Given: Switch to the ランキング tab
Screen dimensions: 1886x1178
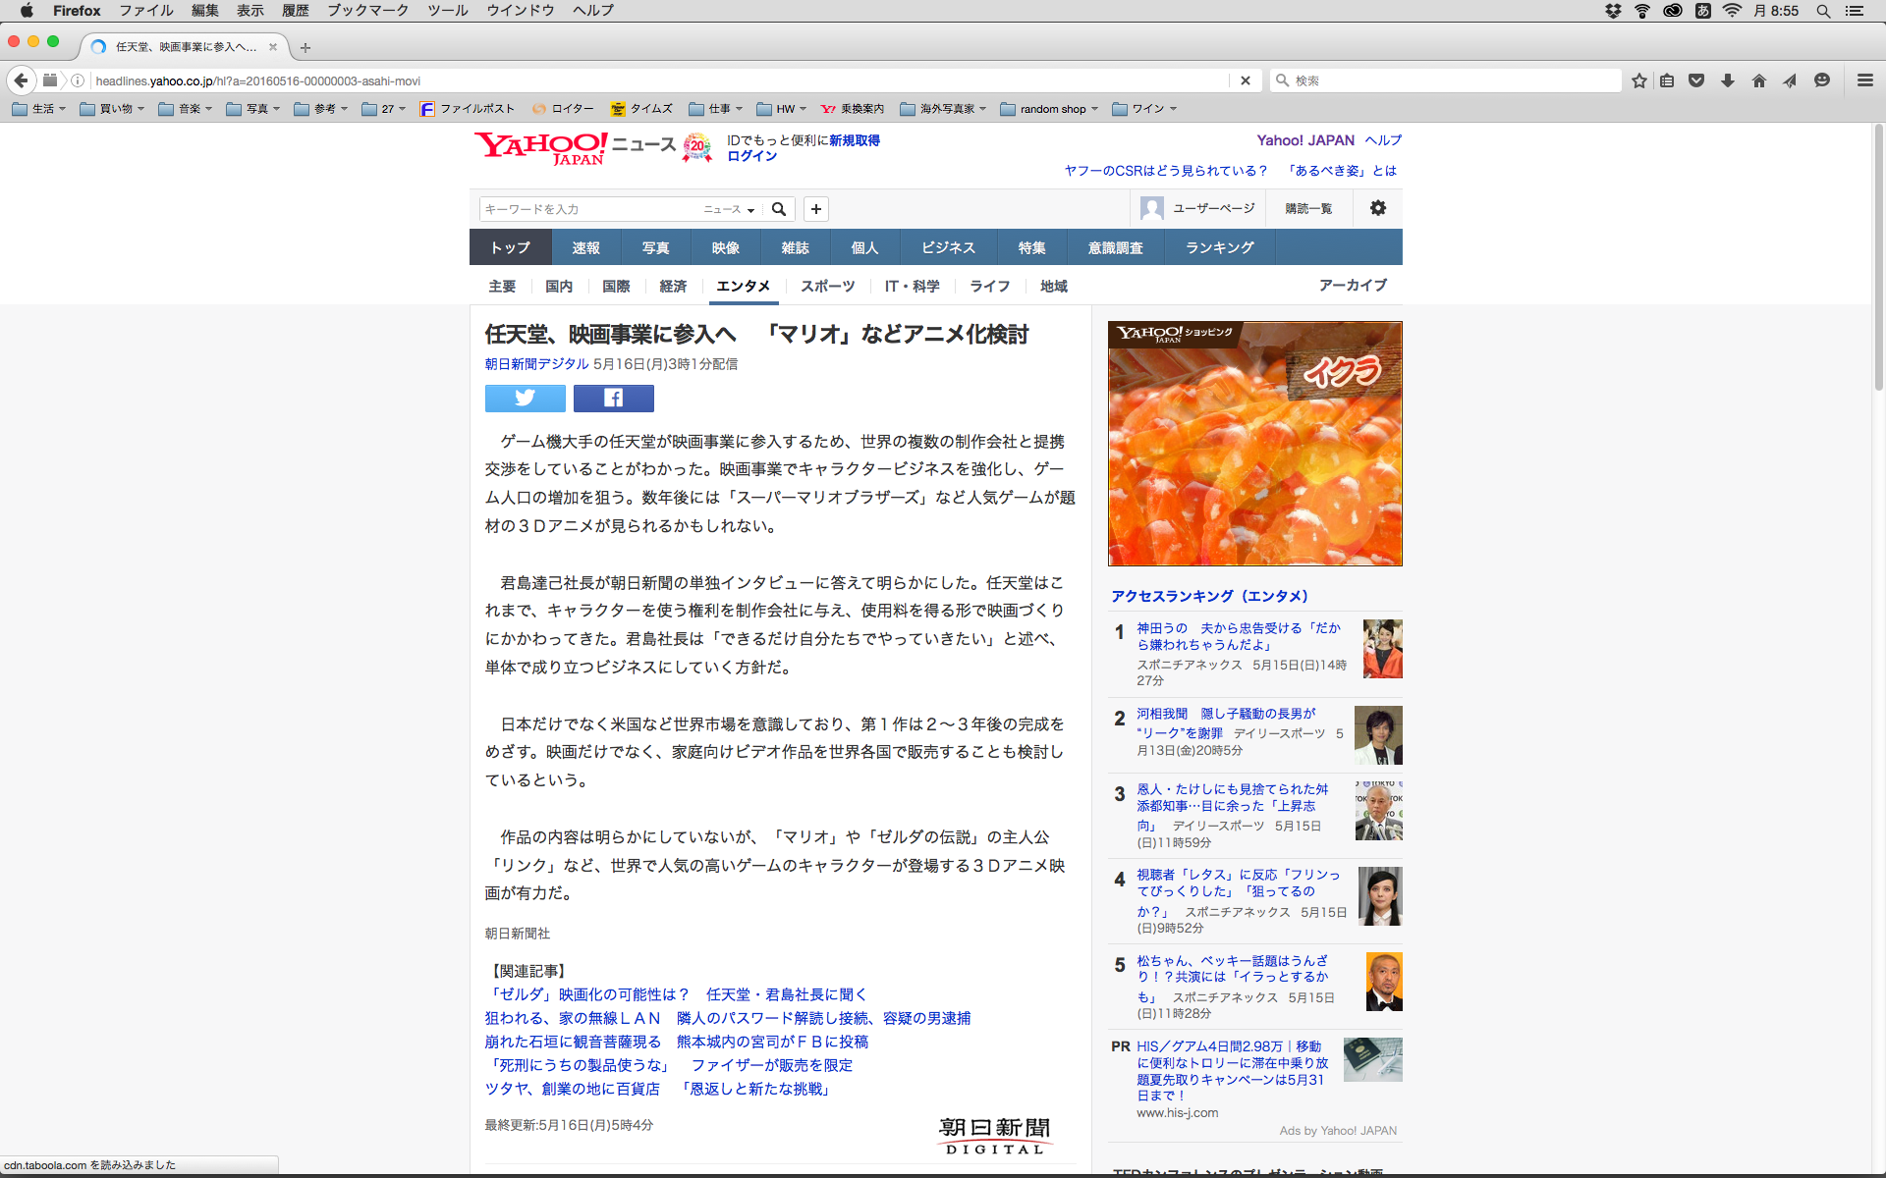Looking at the screenshot, I should click(x=1219, y=247).
